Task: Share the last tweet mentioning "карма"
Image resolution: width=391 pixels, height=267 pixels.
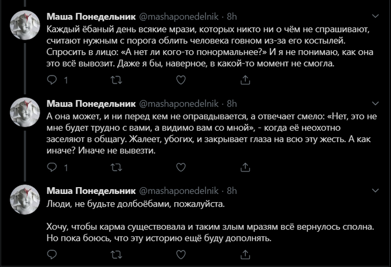Action: 245,254
